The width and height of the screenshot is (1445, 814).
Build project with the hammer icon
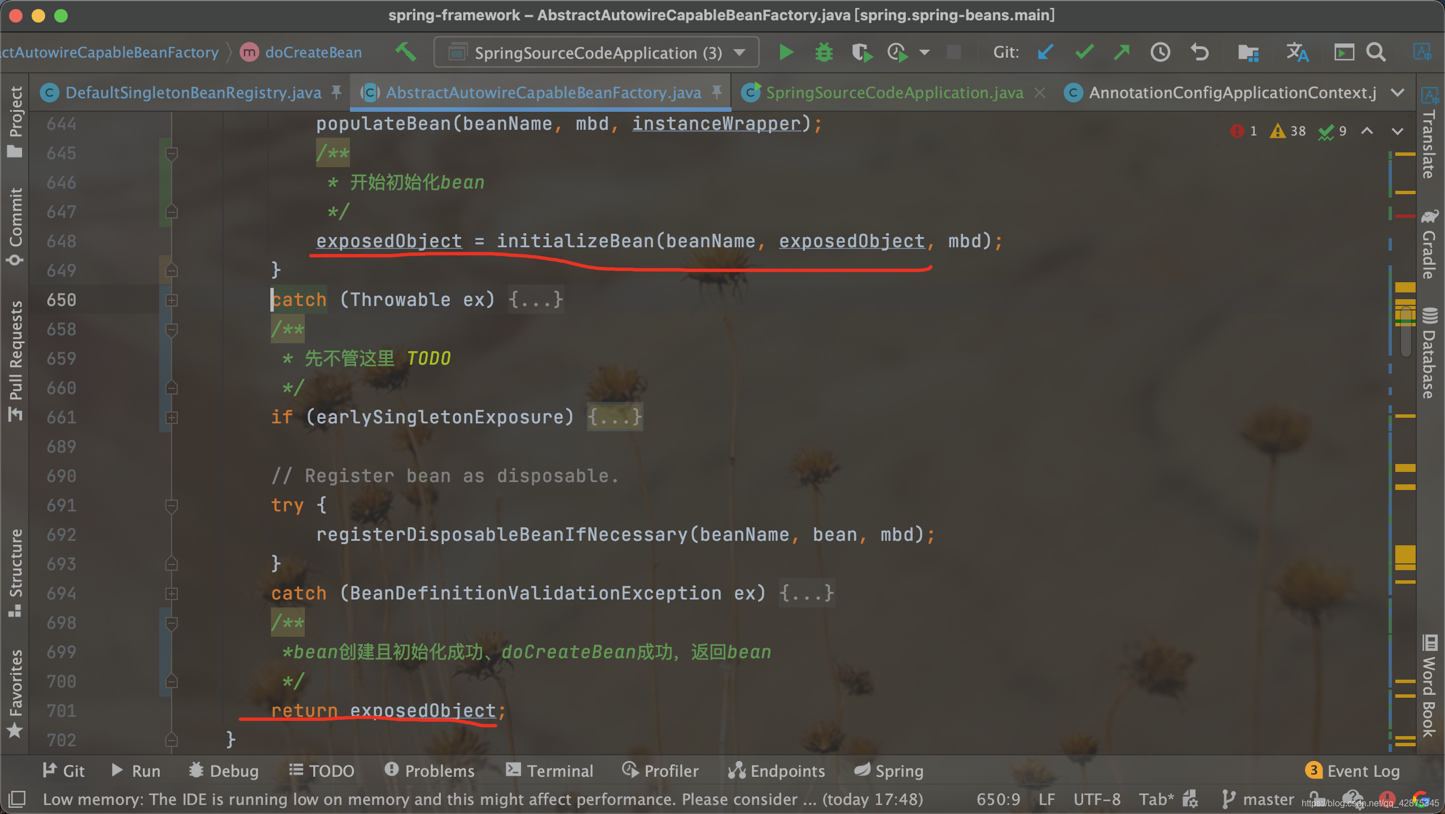point(406,52)
